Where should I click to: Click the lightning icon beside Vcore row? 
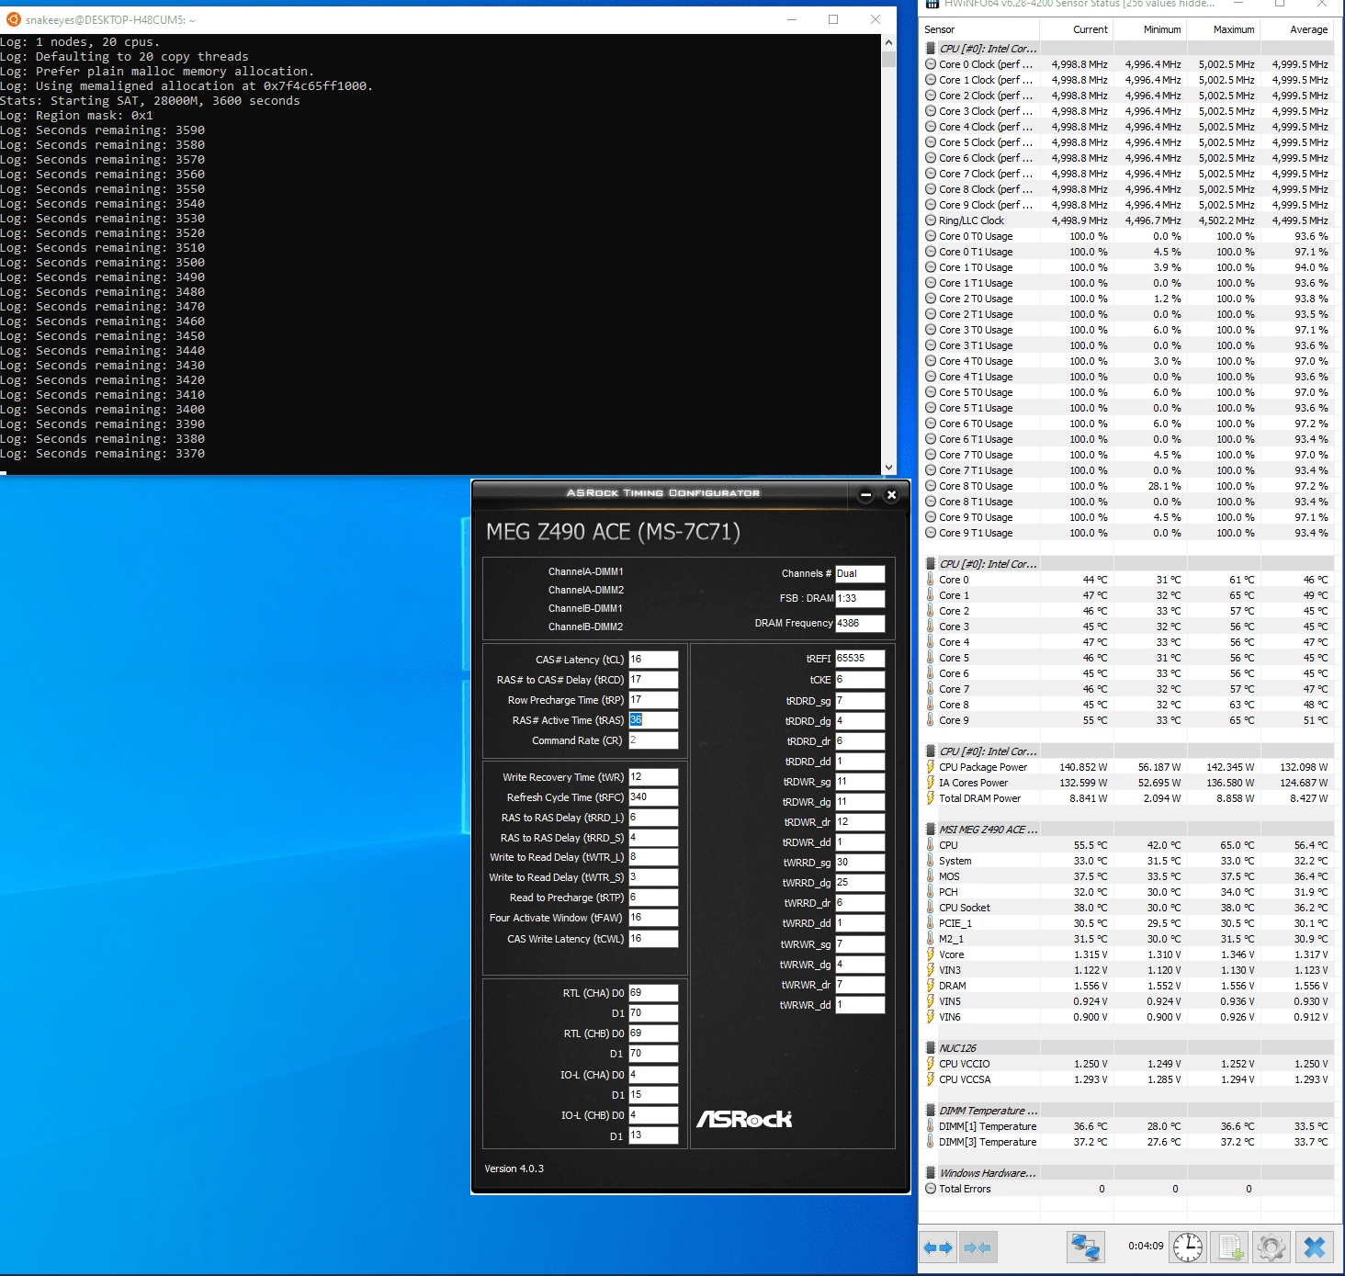point(931,954)
